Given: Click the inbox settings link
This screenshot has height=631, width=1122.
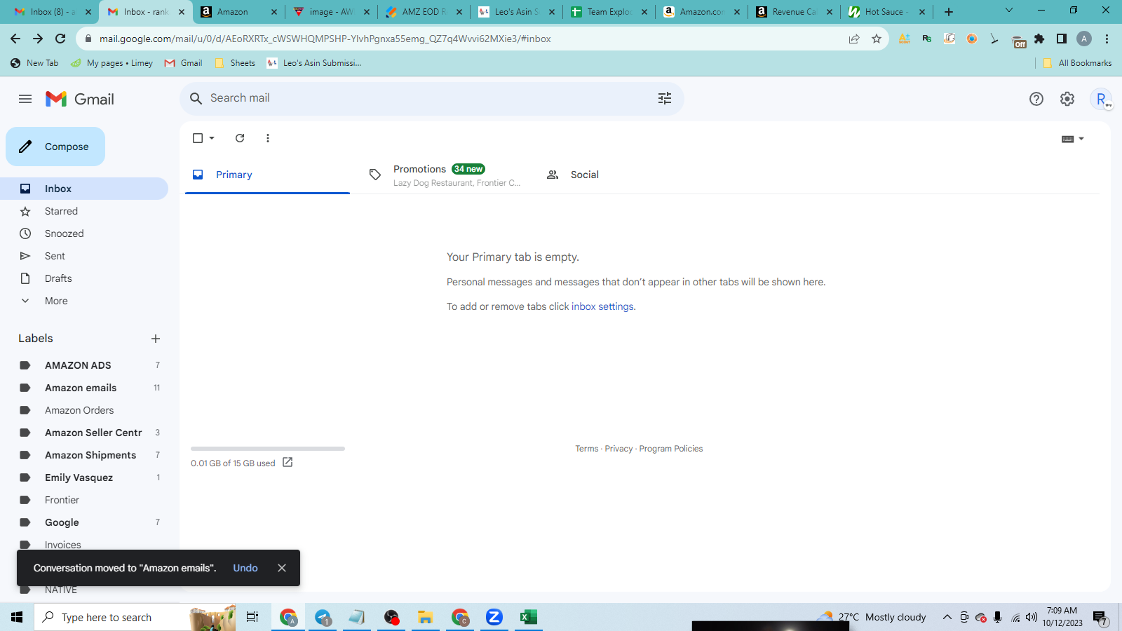Looking at the screenshot, I should [602, 306].
